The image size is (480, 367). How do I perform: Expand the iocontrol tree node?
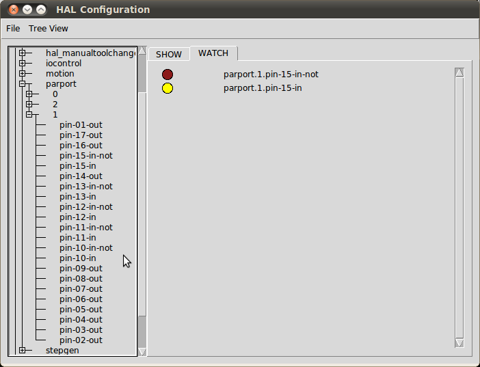[22, 64]
